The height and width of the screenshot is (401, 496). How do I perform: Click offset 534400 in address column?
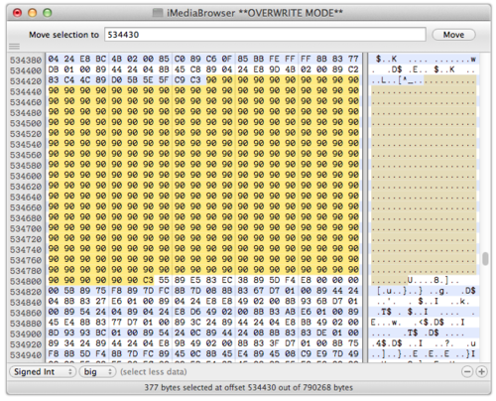coord(26,70)
